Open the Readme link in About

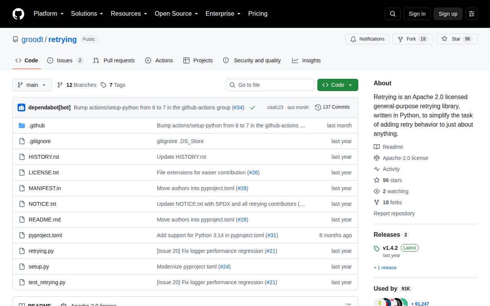pyautogui.click(x=388, y=147)
